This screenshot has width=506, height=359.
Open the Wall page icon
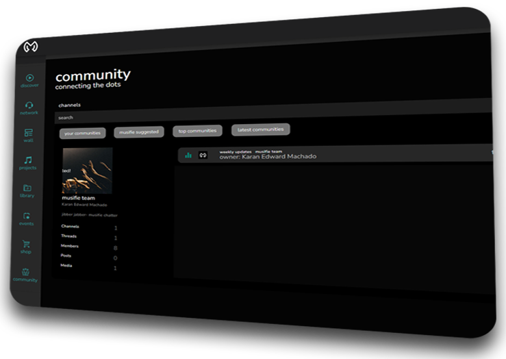[x=29, y=133]
